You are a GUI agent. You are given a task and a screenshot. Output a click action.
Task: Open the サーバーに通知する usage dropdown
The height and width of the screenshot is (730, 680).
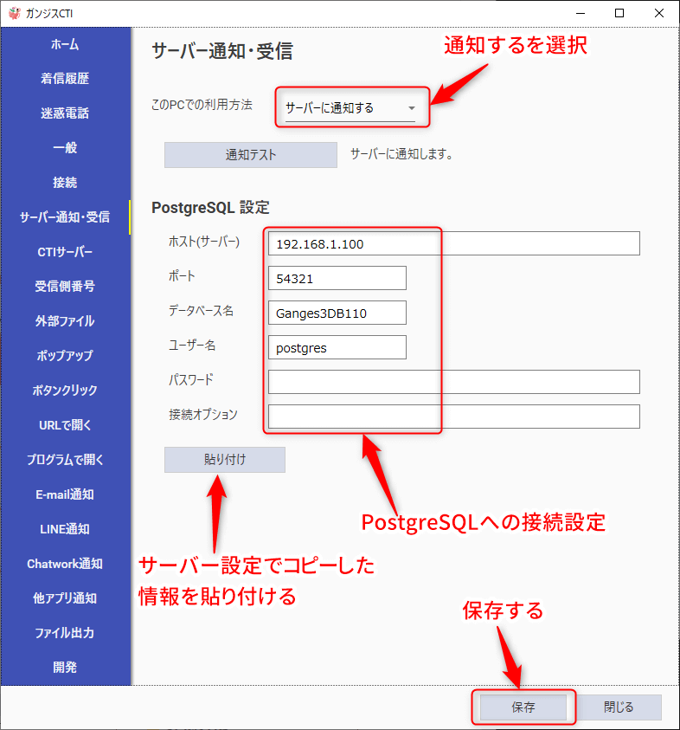pyautogui.click(x=350, y=108)
